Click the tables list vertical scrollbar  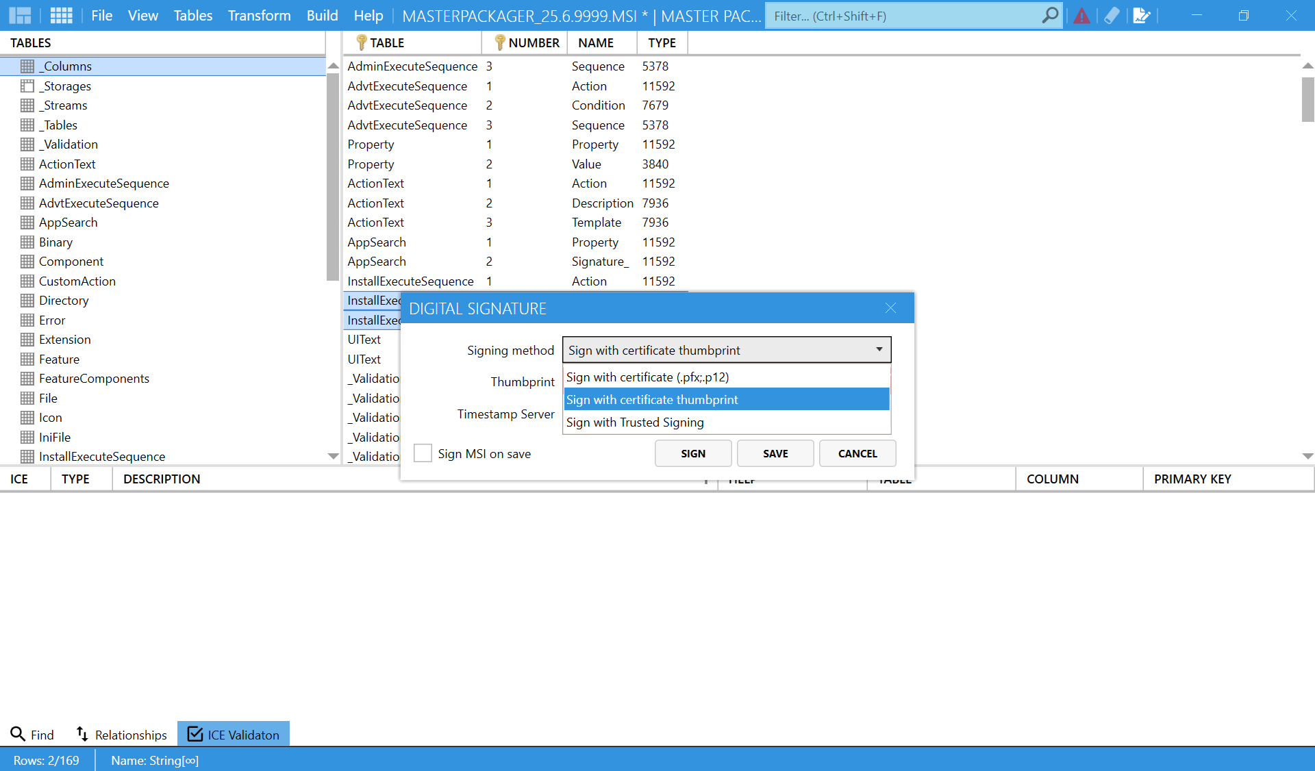coord(333,177)
